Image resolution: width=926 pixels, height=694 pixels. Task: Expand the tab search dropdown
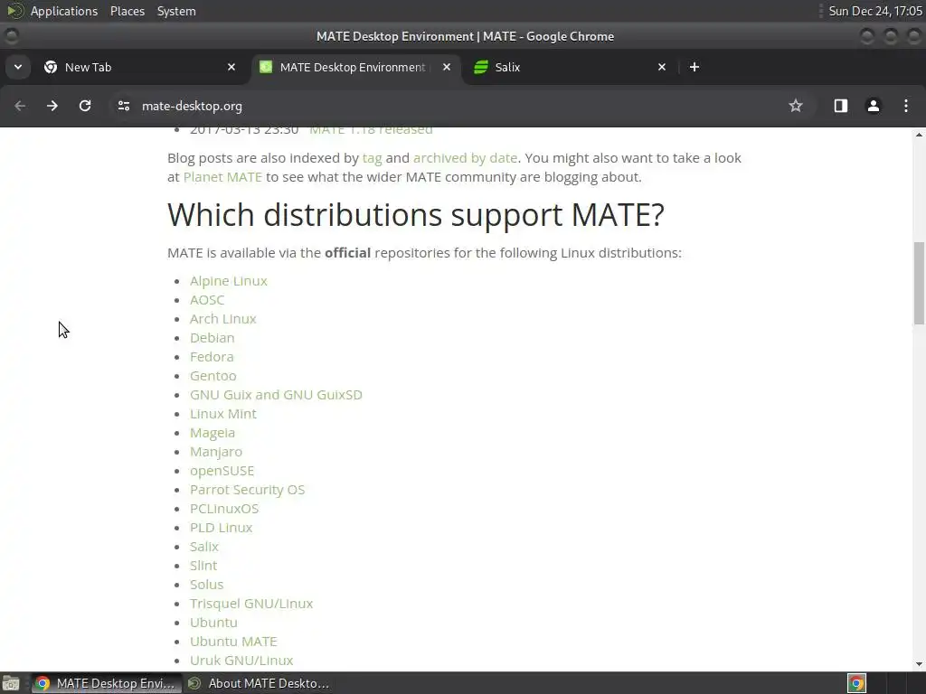coord(18,67)
